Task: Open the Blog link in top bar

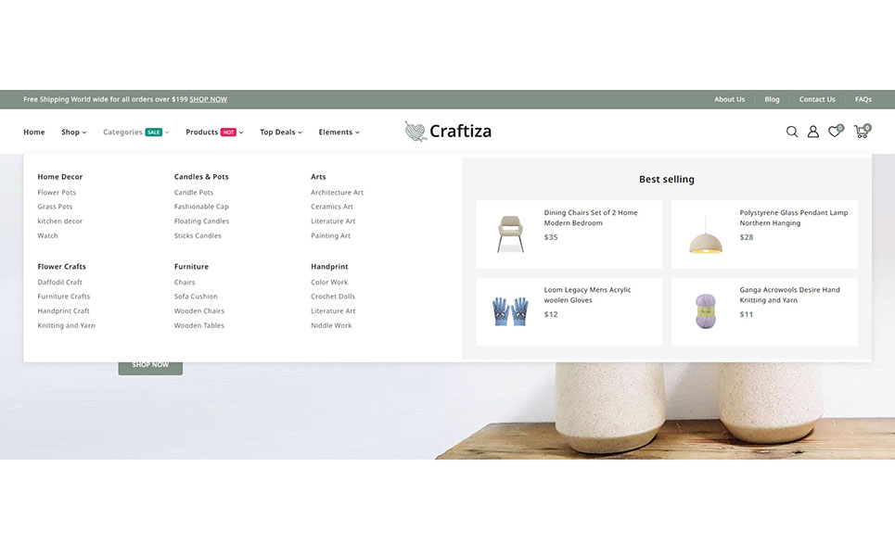Action: (772, 99)
